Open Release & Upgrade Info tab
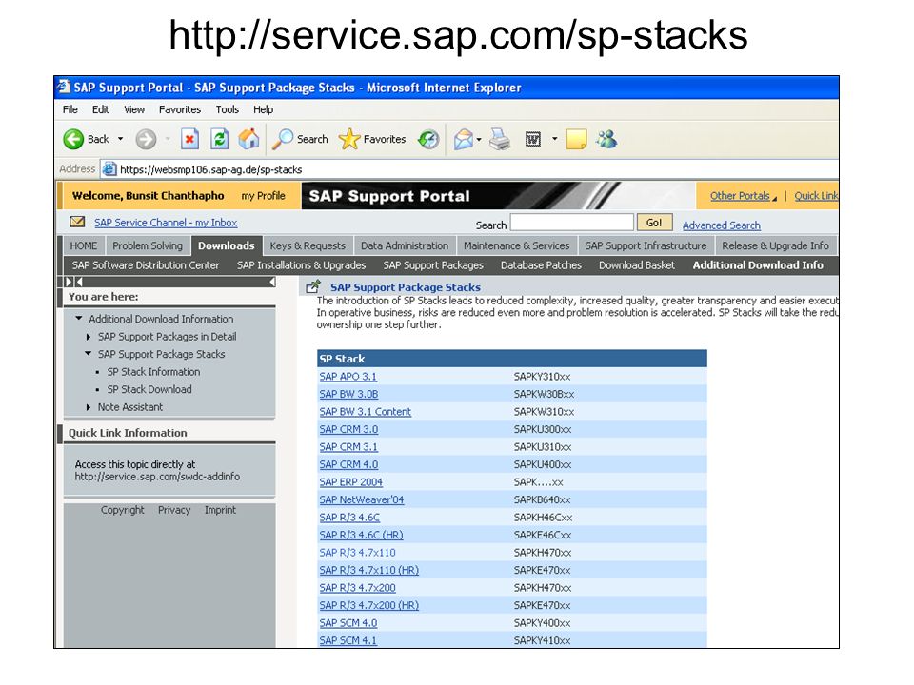Screen dimensions: 914x685 [775, 245]
